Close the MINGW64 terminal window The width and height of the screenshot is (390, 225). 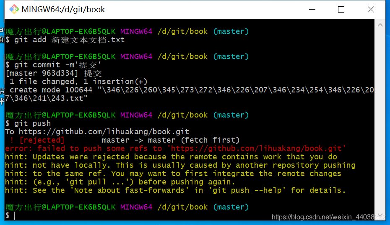[371, 10]
